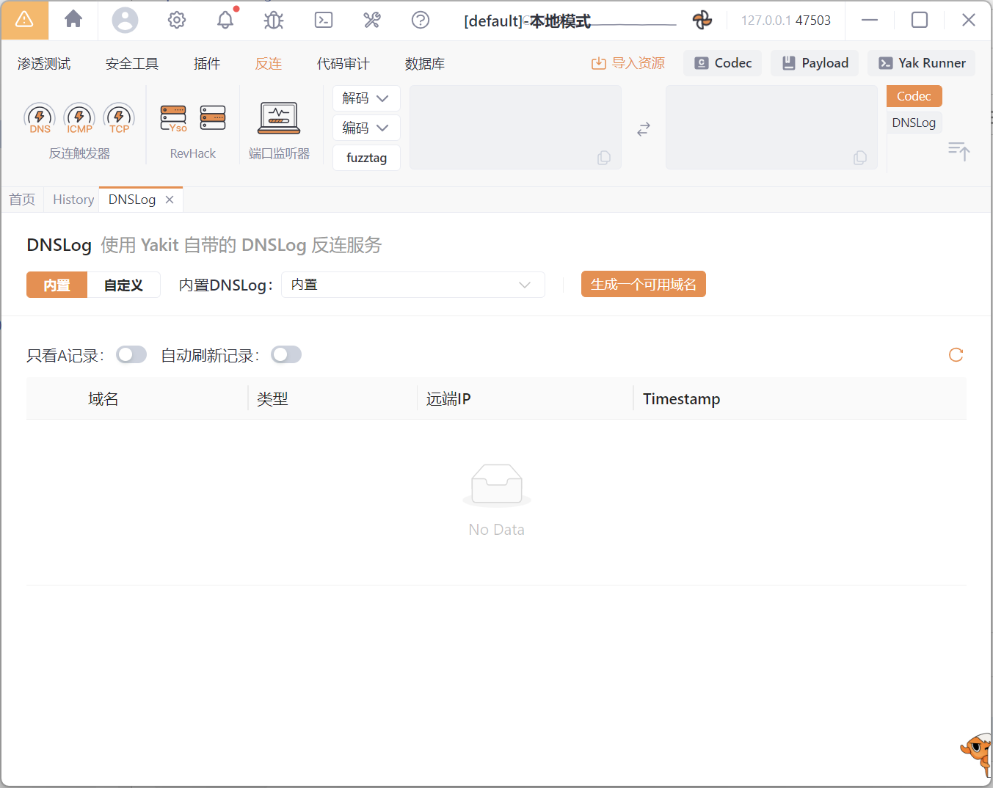Switch to the 首页 tab
This screenshot has height=788, width=993.
click(x=22, y=200)
